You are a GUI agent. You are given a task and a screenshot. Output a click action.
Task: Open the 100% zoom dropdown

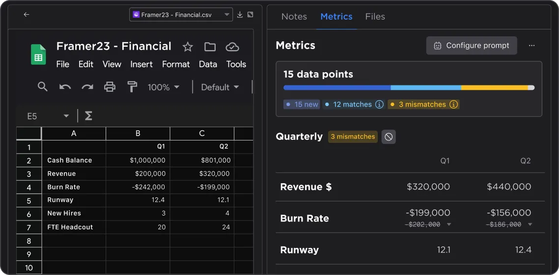(x=164, y=87)
